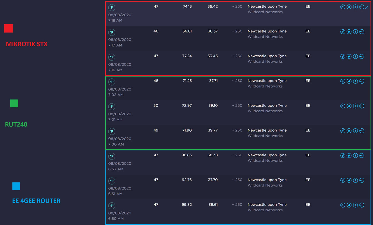Share the 7:02 AM result on Facebook

(356, 81)
